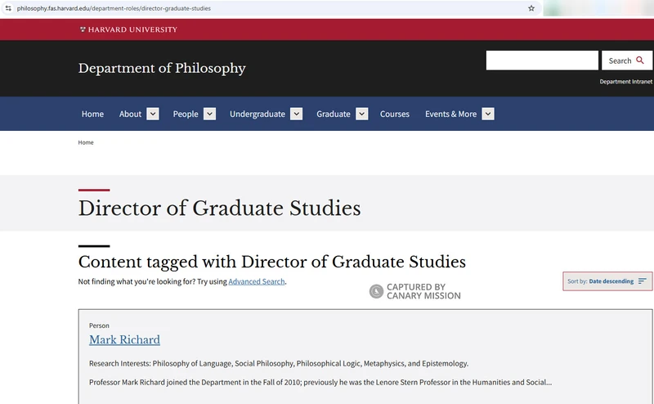Click the Content tagged with heading

point(272,262)
